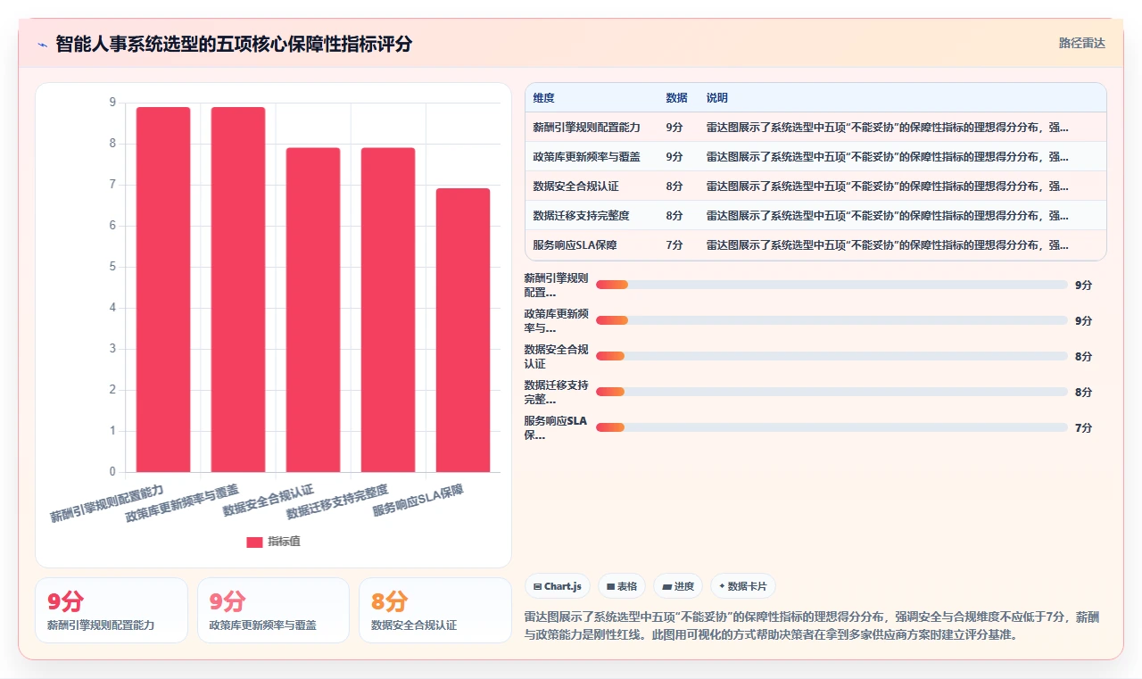Click x-axis label 薪酬引擎规则配置能力
This screenshot has width=1142, height=679.
pos(106,503)
